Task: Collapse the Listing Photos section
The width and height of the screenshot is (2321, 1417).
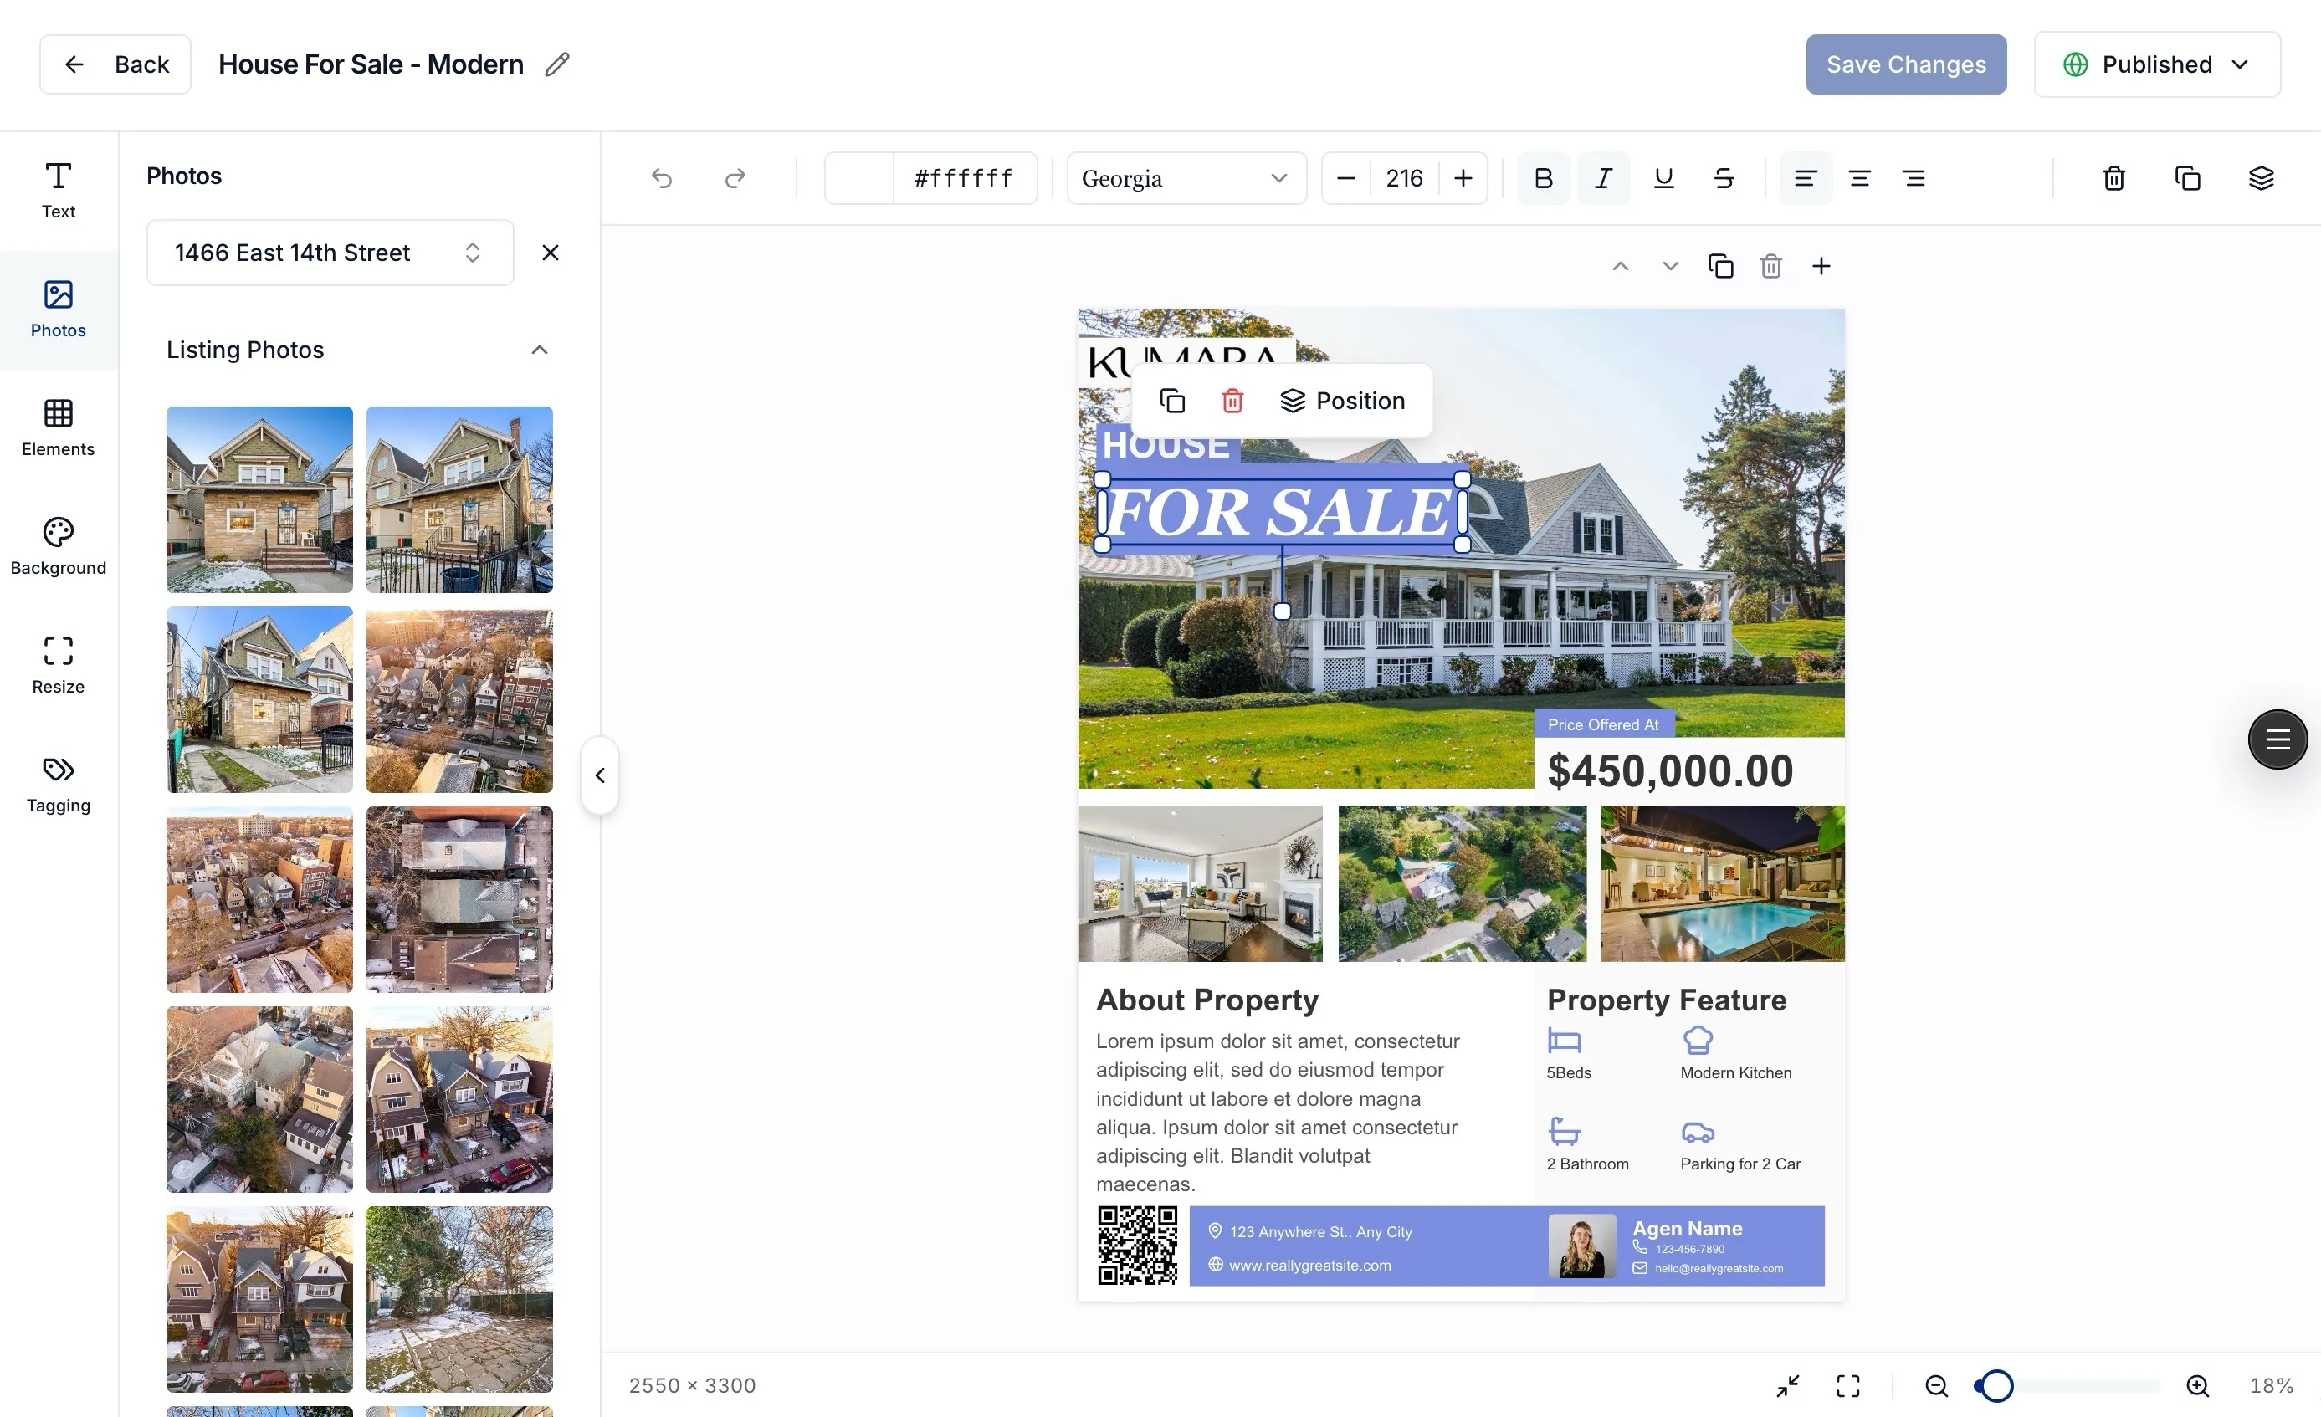Action: pos(539,350)
